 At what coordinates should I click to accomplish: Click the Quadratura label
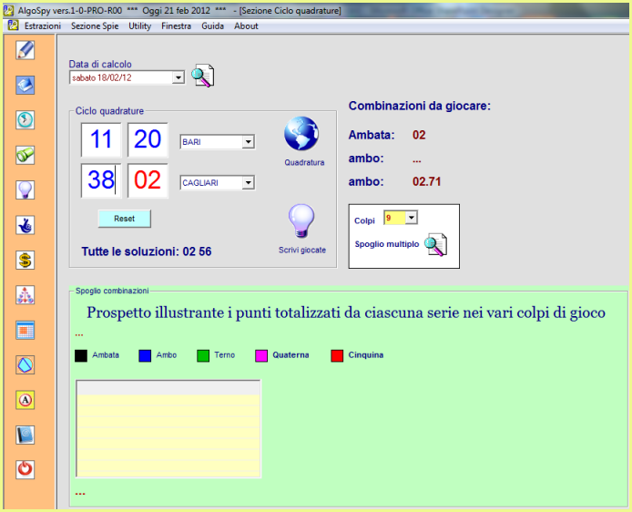click(304, 162)
